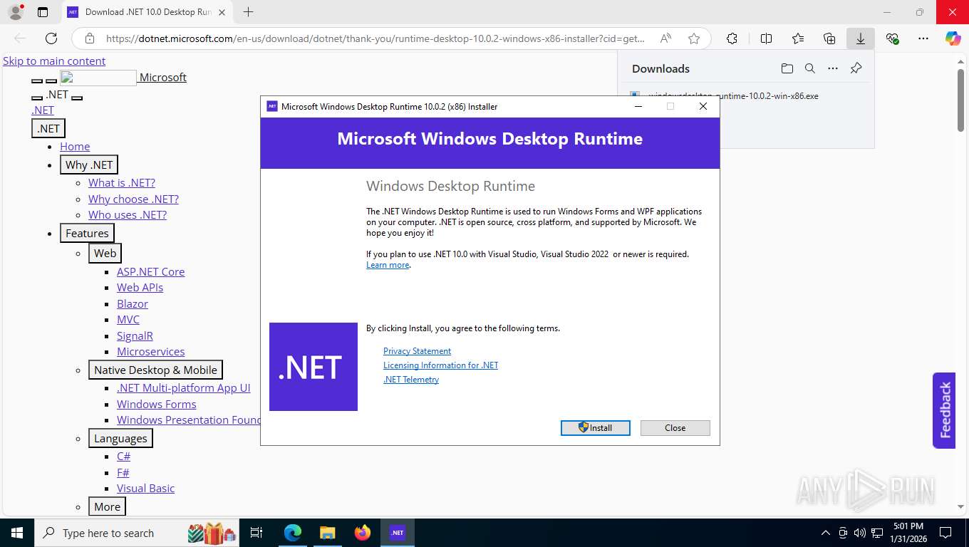Image resolution: width=969 pixels, height=547 pixels.
Task: Open Task View on the taskbar
Action: pyautogui.click(x=257, y=533)
